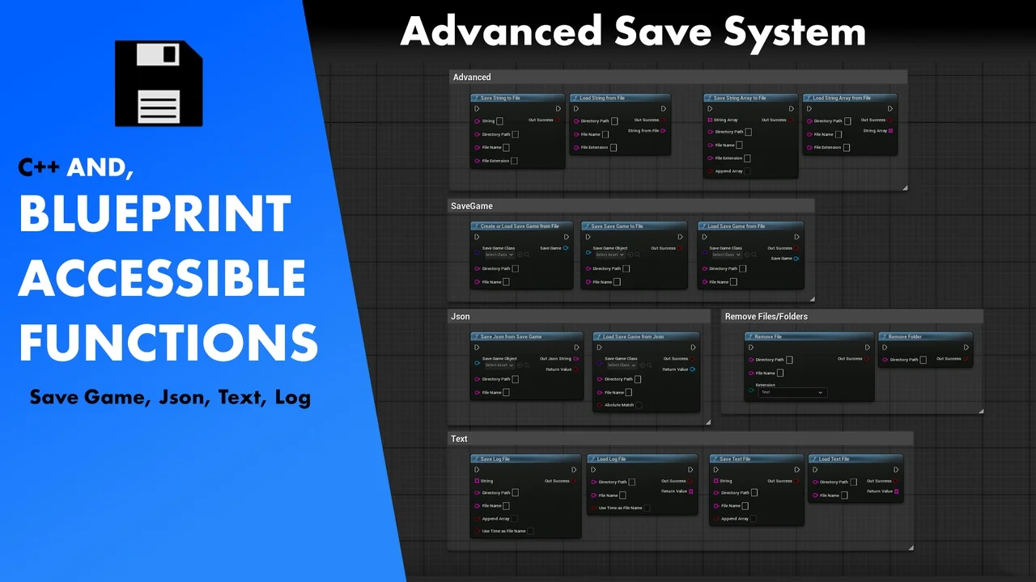Screen dimensions: 1036x582
Task: Click String input box in Save String to File
Action: (500, 121)
